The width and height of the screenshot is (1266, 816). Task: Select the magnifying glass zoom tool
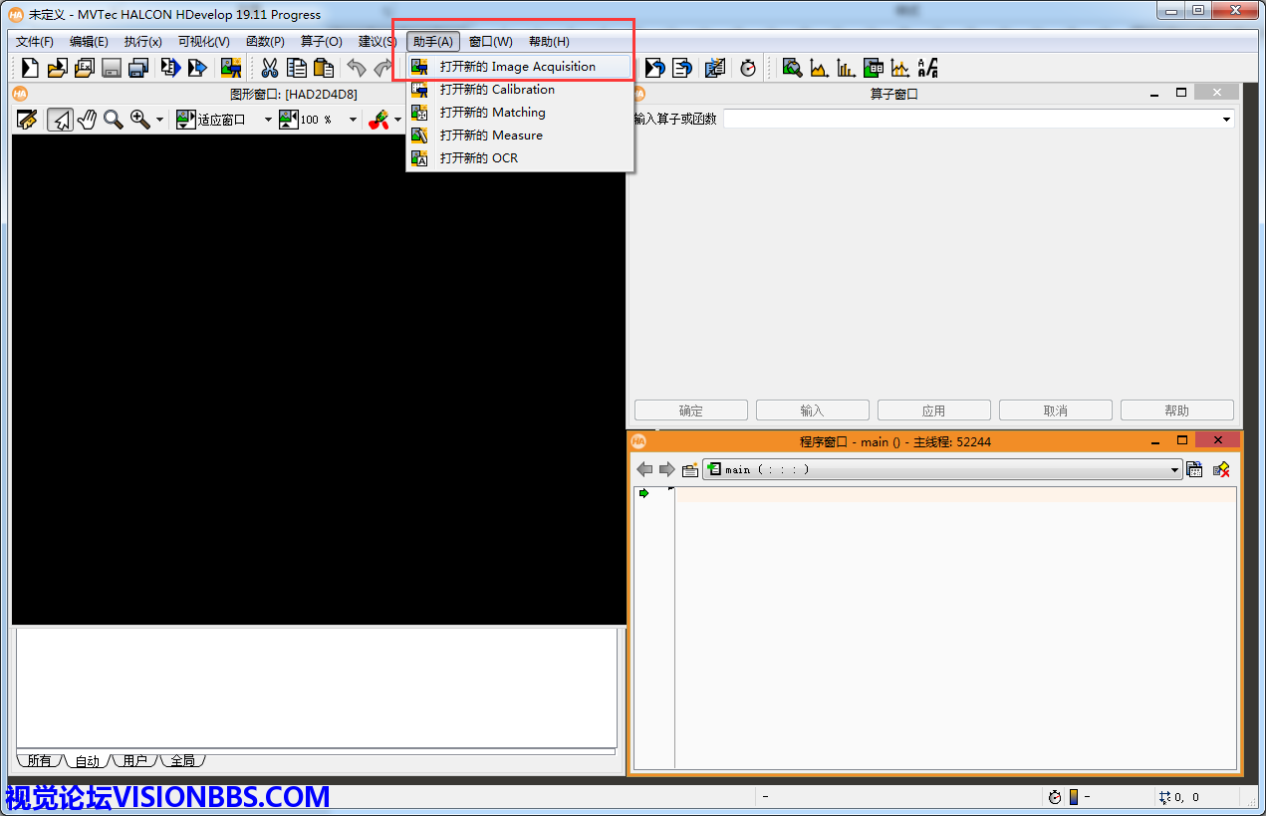(x=114, y=120)
